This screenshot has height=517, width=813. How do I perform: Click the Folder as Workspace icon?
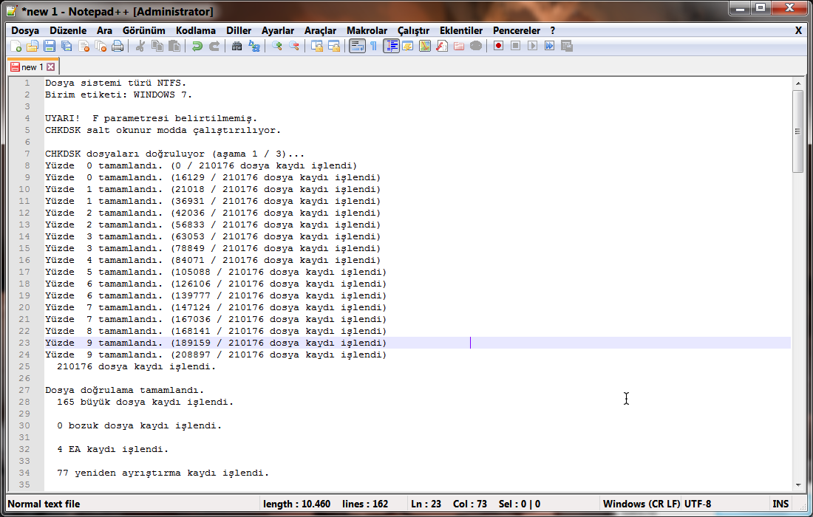[x=459, y=46]
